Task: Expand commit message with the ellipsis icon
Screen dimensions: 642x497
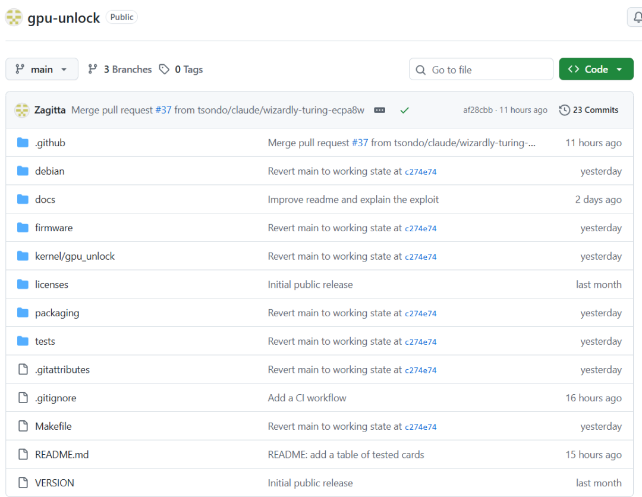Action: click(379, 110)
